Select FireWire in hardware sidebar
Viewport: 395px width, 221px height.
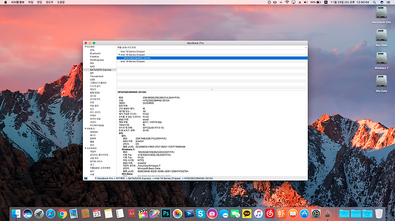pos(94,57)
